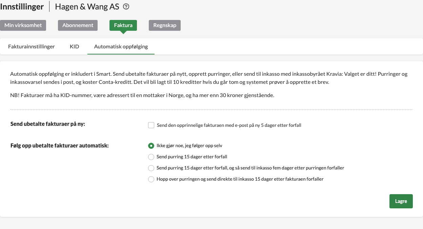
Task: Enable resending original invoice by e-mail checkbox
Action: [151, 125]
